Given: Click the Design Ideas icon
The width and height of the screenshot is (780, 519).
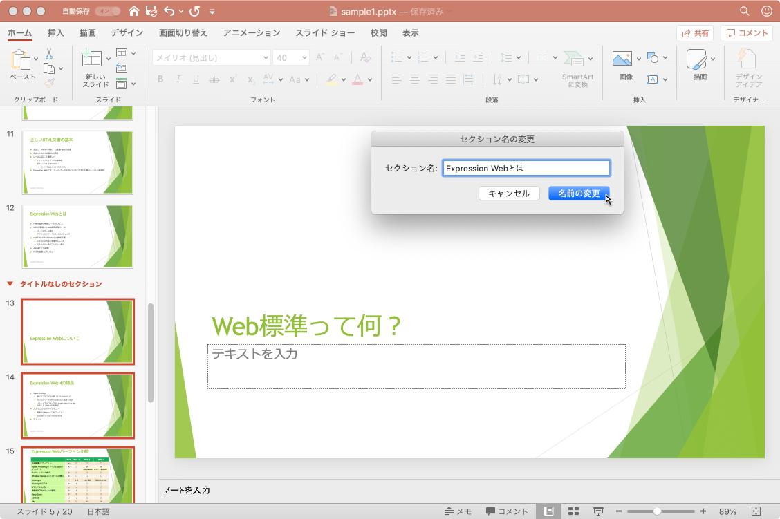Looking at the screenshot, I should pos(748,59).
